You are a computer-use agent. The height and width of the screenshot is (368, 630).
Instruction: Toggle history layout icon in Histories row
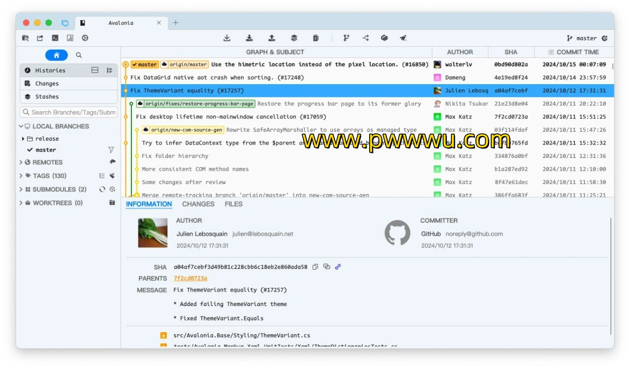pyautogui.click(x=95, y=70)
